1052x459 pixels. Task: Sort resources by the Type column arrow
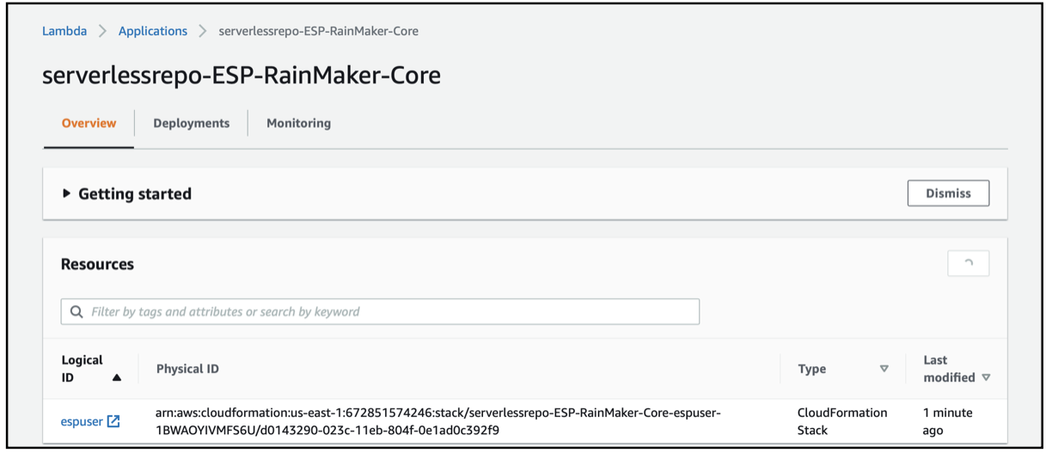884,369
